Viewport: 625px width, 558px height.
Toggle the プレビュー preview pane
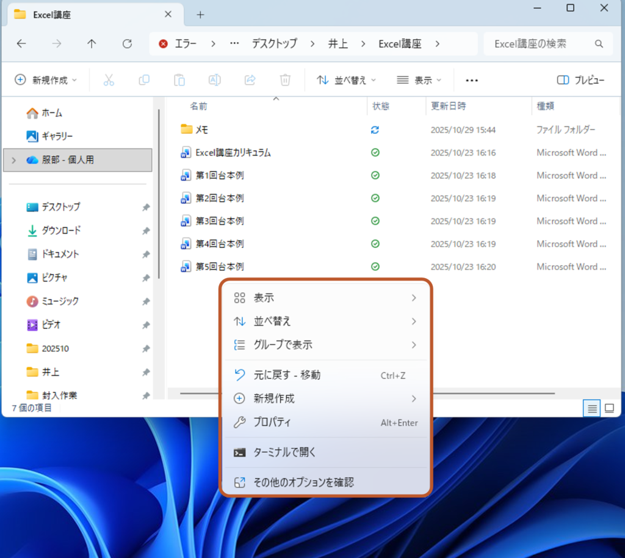pyautogui.click(x=580, y=80)
